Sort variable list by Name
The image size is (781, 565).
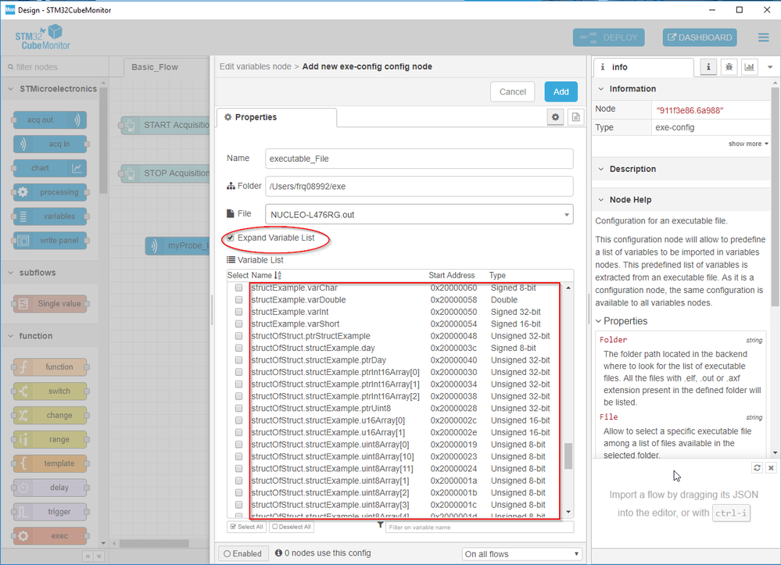[x=267, y=275]
